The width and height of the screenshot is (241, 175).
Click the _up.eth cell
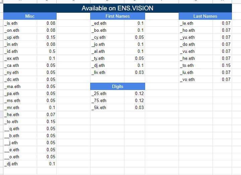point(20,37)
